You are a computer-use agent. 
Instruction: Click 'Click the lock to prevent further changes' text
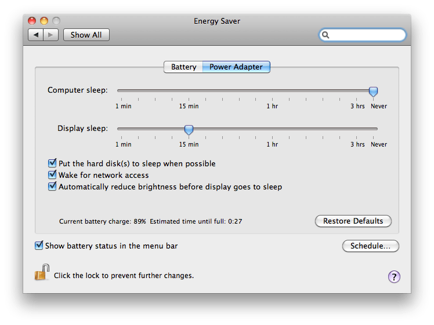124,276
